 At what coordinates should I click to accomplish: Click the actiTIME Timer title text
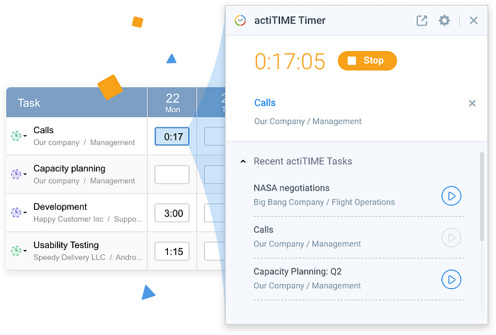pos(290,21)
